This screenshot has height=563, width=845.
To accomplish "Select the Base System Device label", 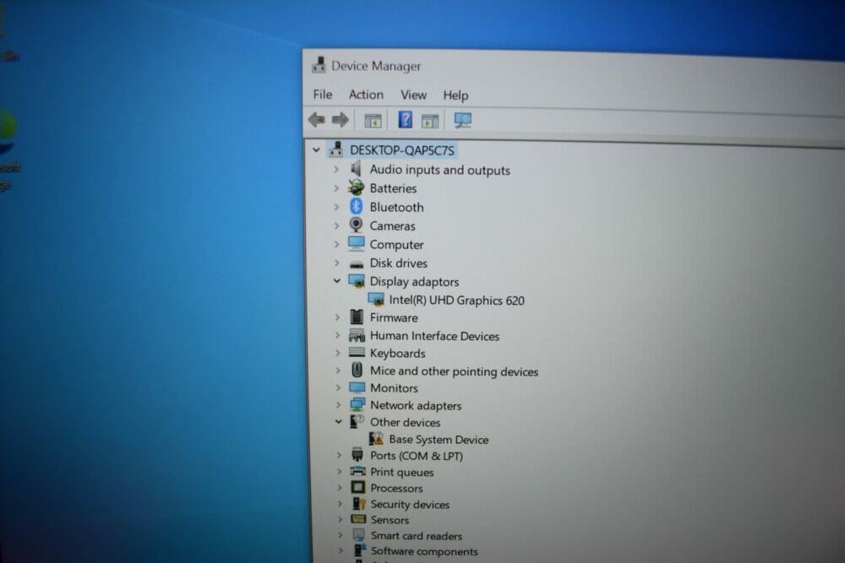I will pos(439,440).
